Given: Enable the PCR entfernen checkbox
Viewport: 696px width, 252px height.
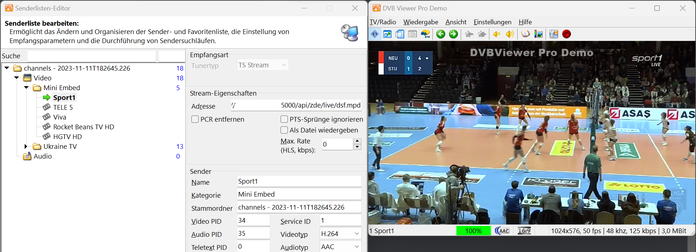Looking at the screenshot, I should tap(195, 119).
